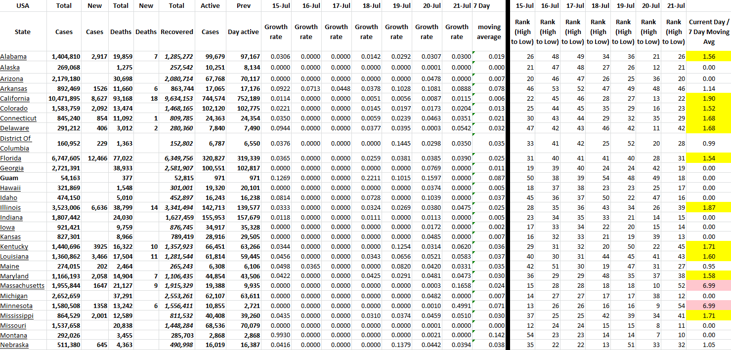This screenshot has width=731, height=350.
Task: Select the Mississippi state link
Action: [17, 315]
